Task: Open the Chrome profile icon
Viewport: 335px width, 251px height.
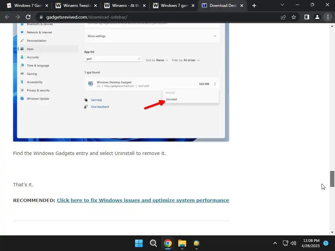Action: (x=317, y=17)
